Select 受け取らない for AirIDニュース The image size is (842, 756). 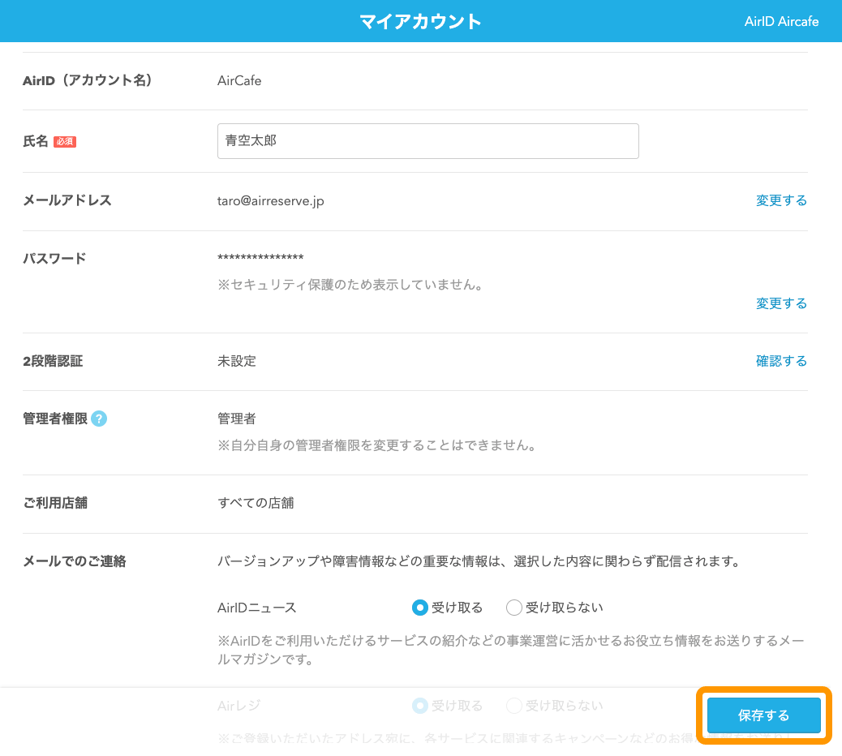click(513, 606)
